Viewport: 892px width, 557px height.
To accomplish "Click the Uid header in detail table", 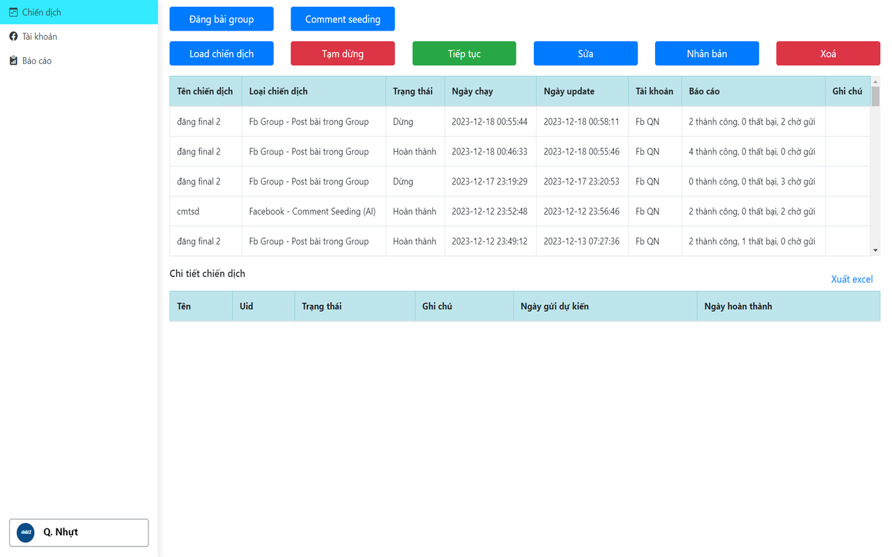I will click(x=263, y=306).
